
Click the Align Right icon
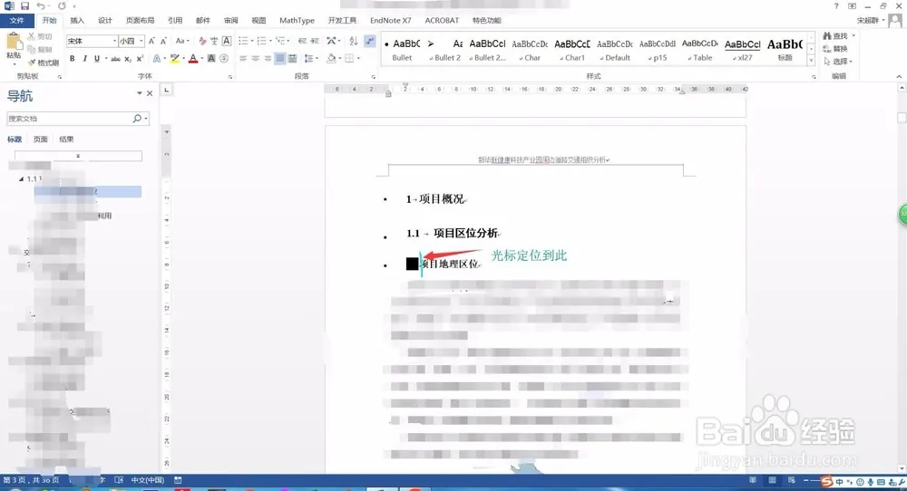click(x=268, y=58)
